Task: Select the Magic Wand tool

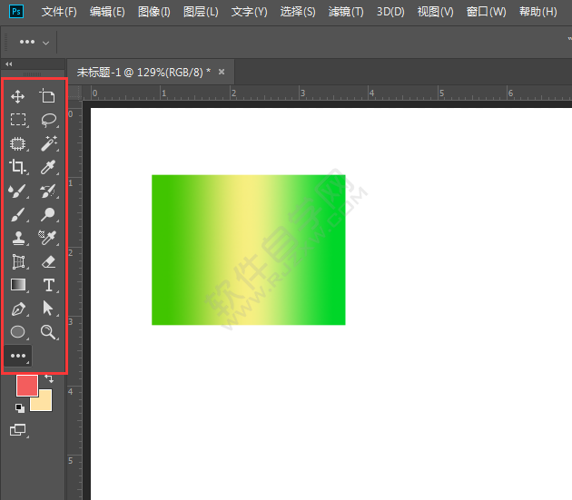Action: 48,143
